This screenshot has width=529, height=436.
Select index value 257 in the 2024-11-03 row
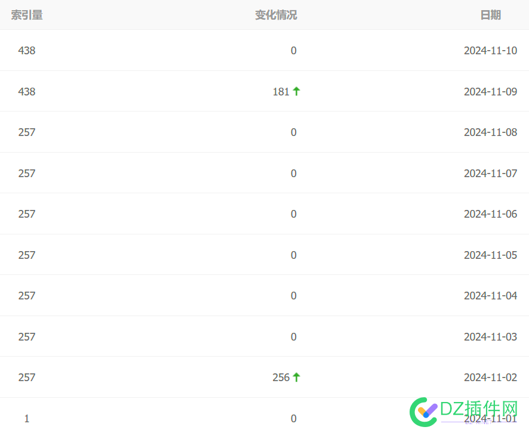[27, 336]
